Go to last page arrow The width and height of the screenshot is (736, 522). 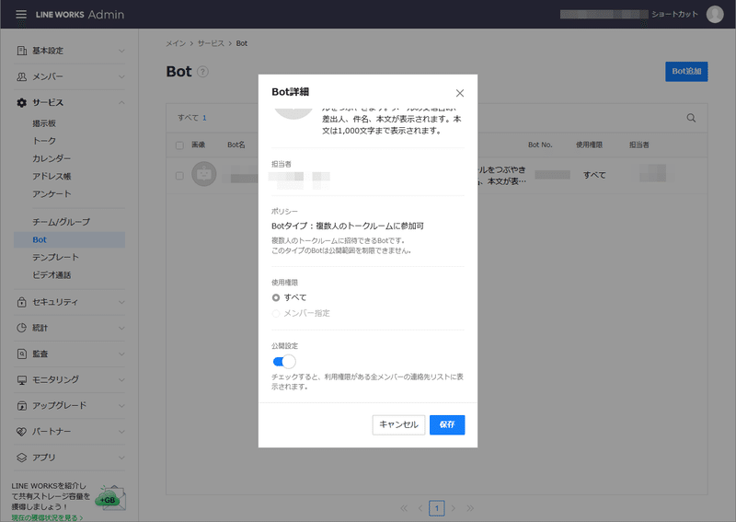[x=470, y=508]
